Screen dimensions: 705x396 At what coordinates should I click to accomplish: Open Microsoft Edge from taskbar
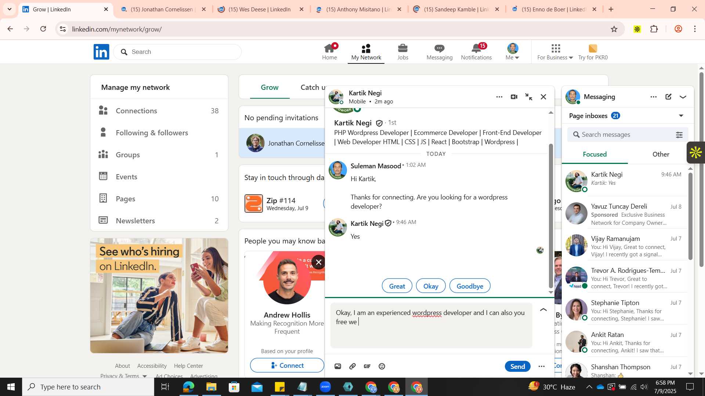pos(189,387)
